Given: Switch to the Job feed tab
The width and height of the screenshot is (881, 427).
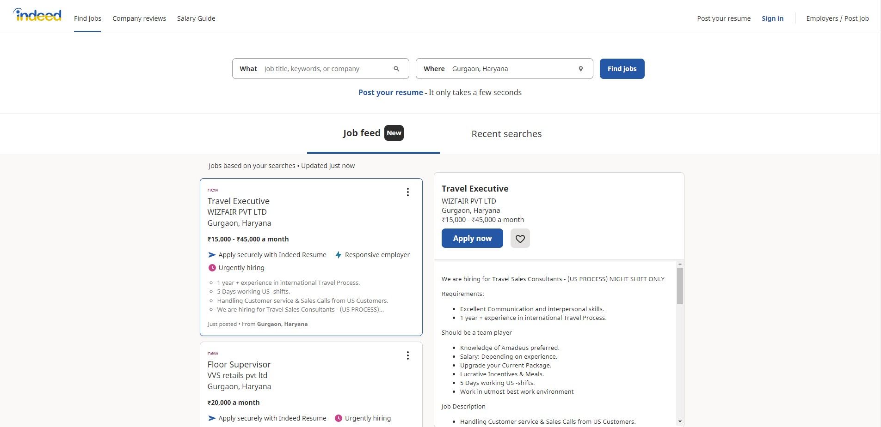Looking at the screenshot, I should pos(373,133).
